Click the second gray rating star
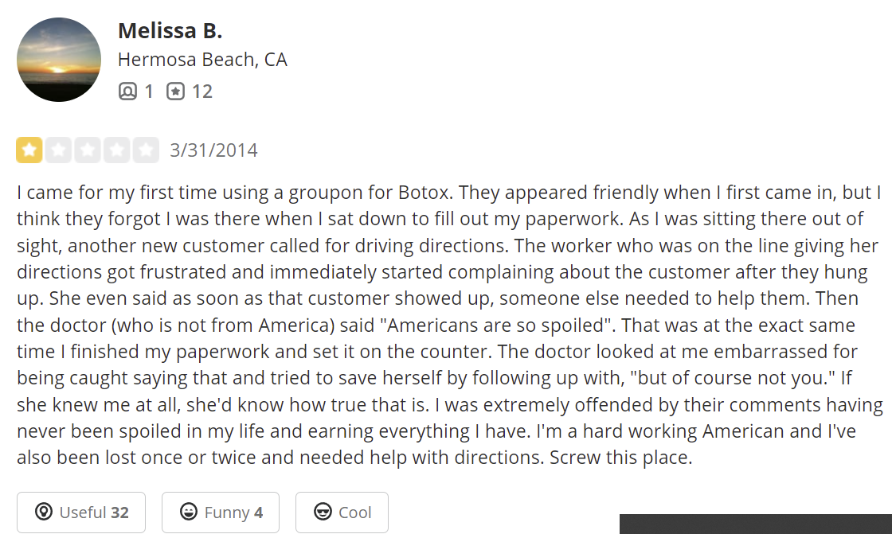Viewport: 892px width, 534px height. tap(58, 150)
